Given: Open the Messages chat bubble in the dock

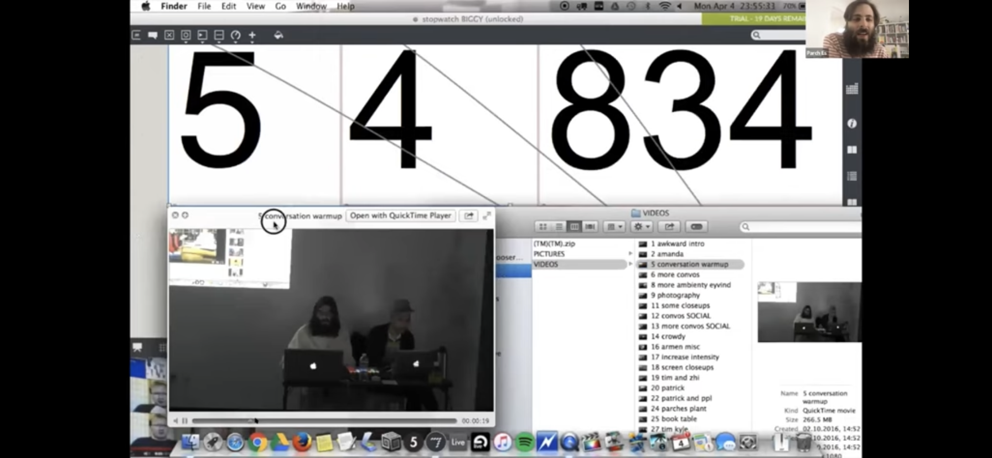Looking at the screenshot, I should (x=725, y=442).
